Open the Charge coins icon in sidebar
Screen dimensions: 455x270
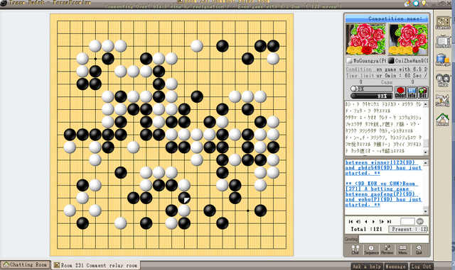[x=443, y=60]
